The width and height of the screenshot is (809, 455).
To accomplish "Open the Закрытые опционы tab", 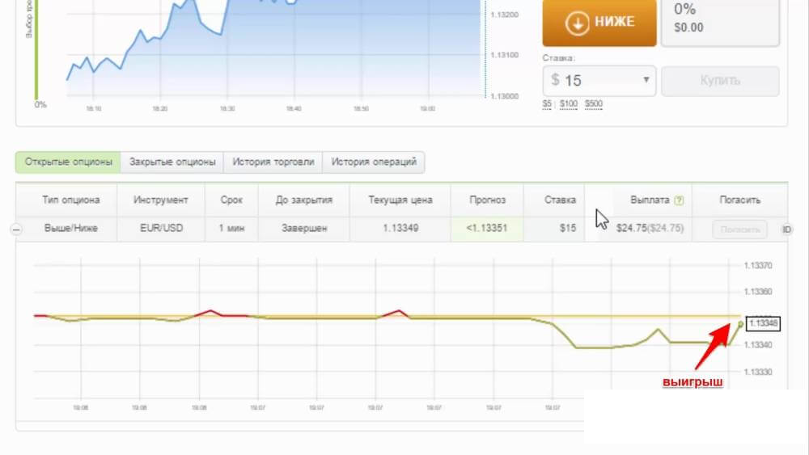I will [x=172, y=162].
